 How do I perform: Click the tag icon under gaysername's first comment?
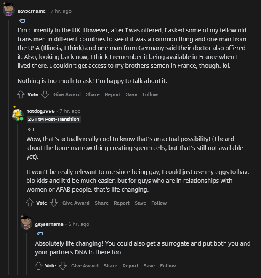point(22,21)
